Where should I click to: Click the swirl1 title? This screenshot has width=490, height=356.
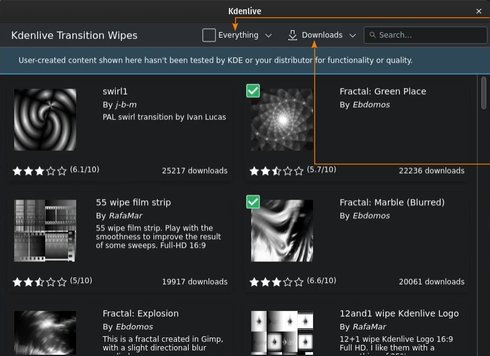115,91
